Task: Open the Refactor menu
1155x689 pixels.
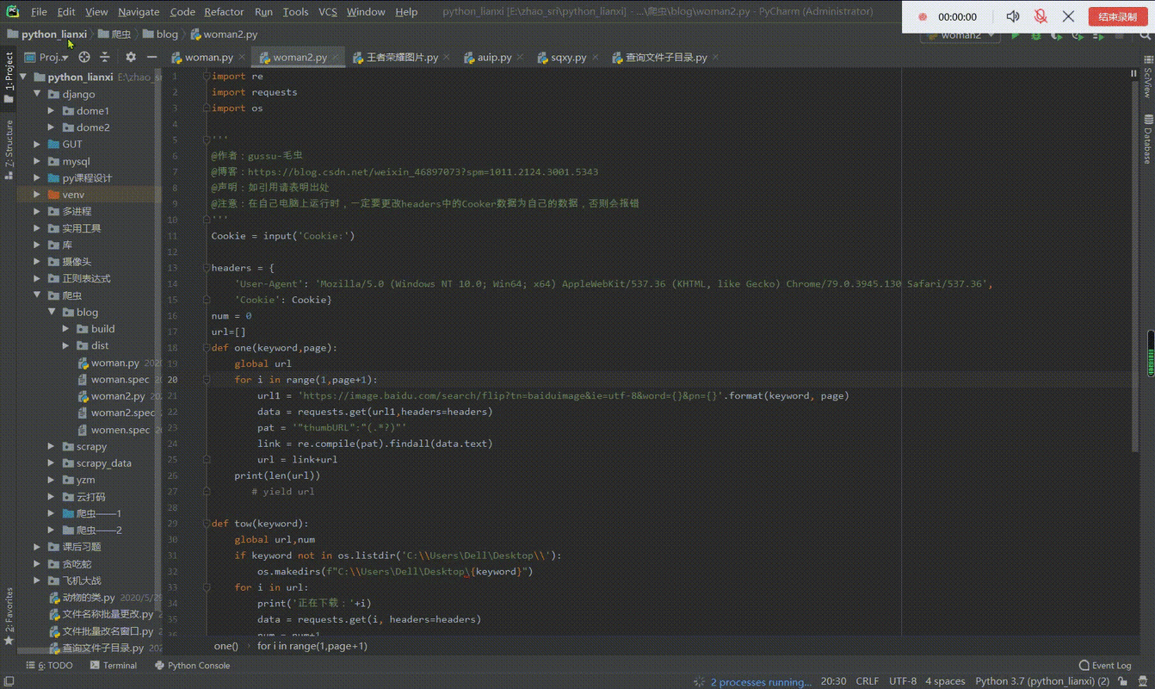Action: (224, 12)
